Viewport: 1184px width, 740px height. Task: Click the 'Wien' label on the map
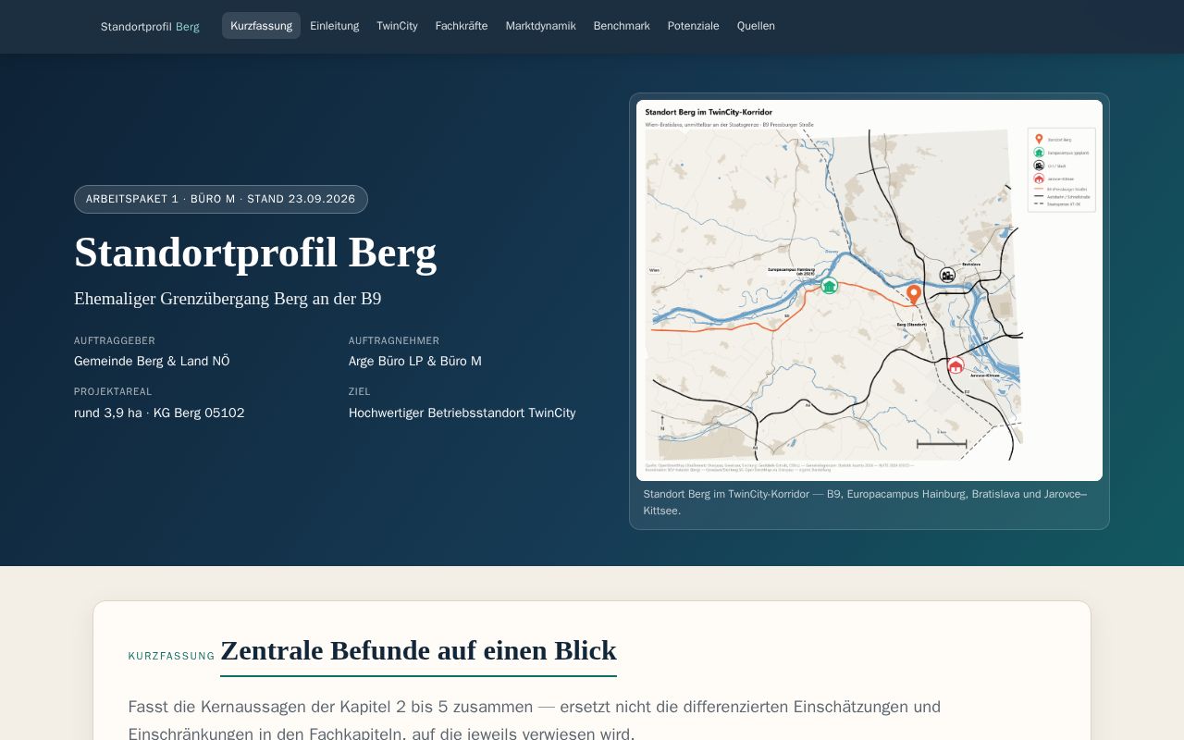[x=655, y=270]
